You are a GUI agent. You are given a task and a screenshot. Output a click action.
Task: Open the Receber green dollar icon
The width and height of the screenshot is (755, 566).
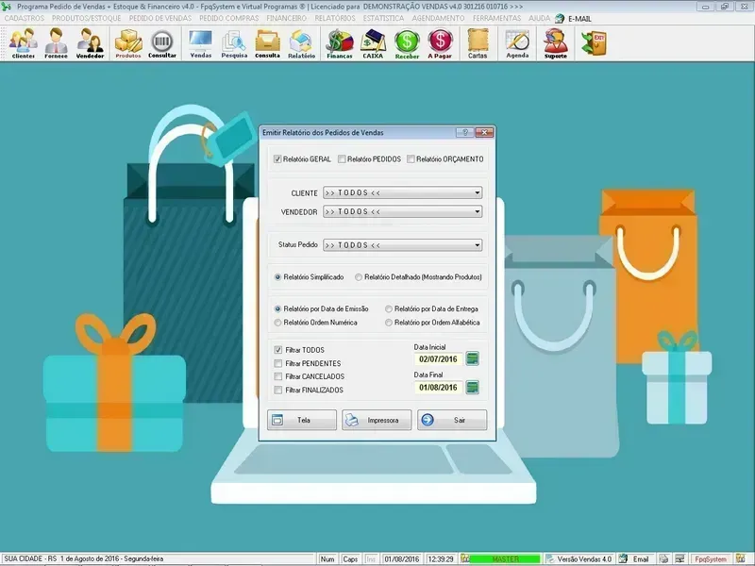[407, 43]
